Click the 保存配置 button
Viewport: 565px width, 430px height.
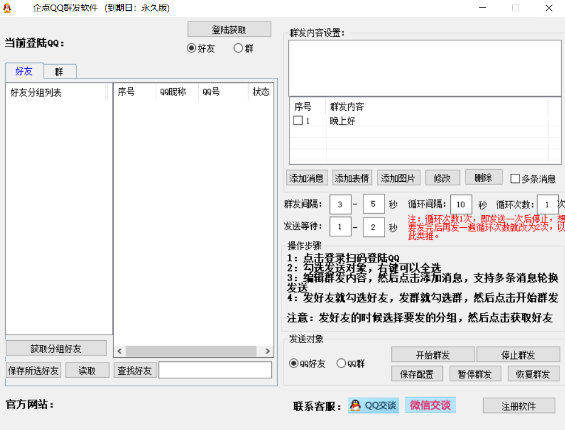(x=417, y=374)
